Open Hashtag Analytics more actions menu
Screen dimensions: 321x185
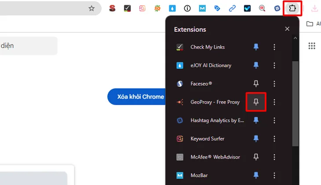point(274,120)
